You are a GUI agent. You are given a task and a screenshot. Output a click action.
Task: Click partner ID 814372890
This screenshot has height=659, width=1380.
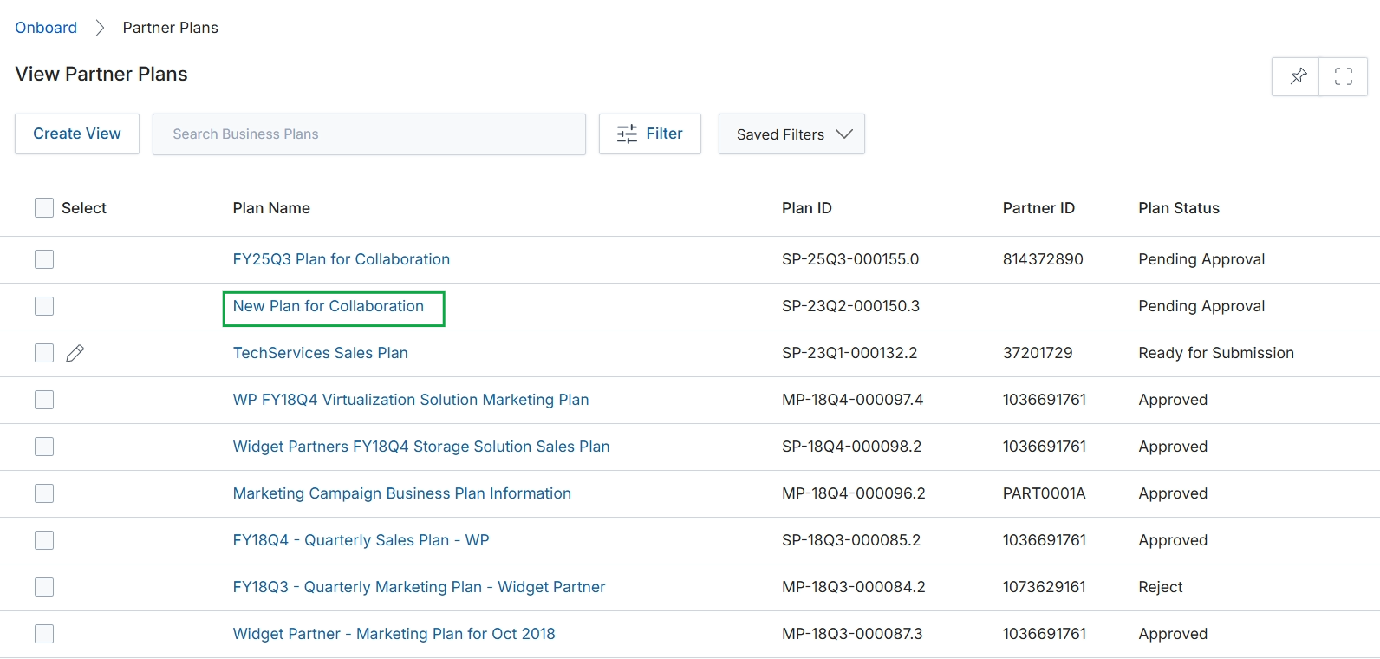click(x=1043, y=259)
